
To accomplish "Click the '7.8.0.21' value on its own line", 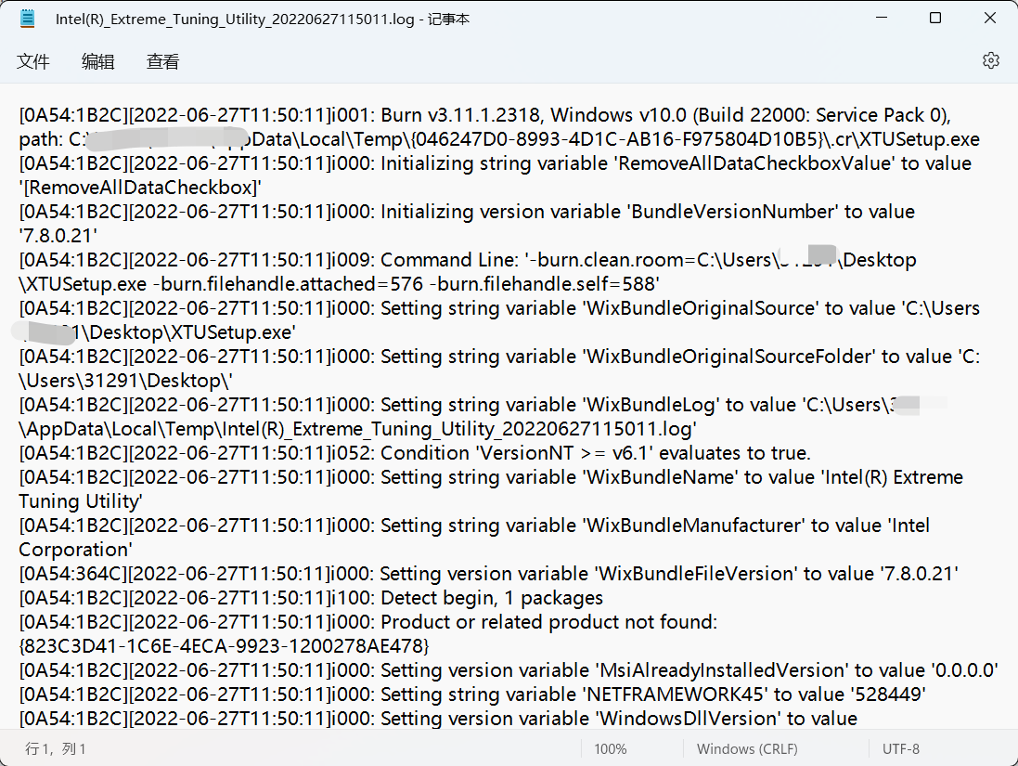I will [58, 235].
